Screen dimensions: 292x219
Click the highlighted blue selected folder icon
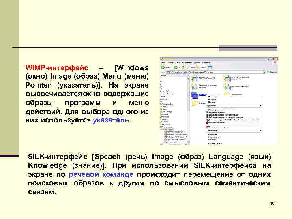click(x=194, y=95)
